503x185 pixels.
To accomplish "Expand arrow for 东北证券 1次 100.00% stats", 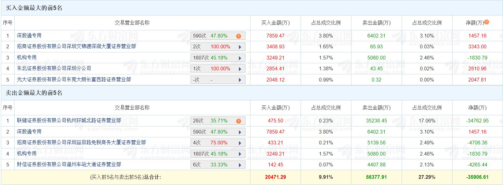I will (x=240, y=69).
